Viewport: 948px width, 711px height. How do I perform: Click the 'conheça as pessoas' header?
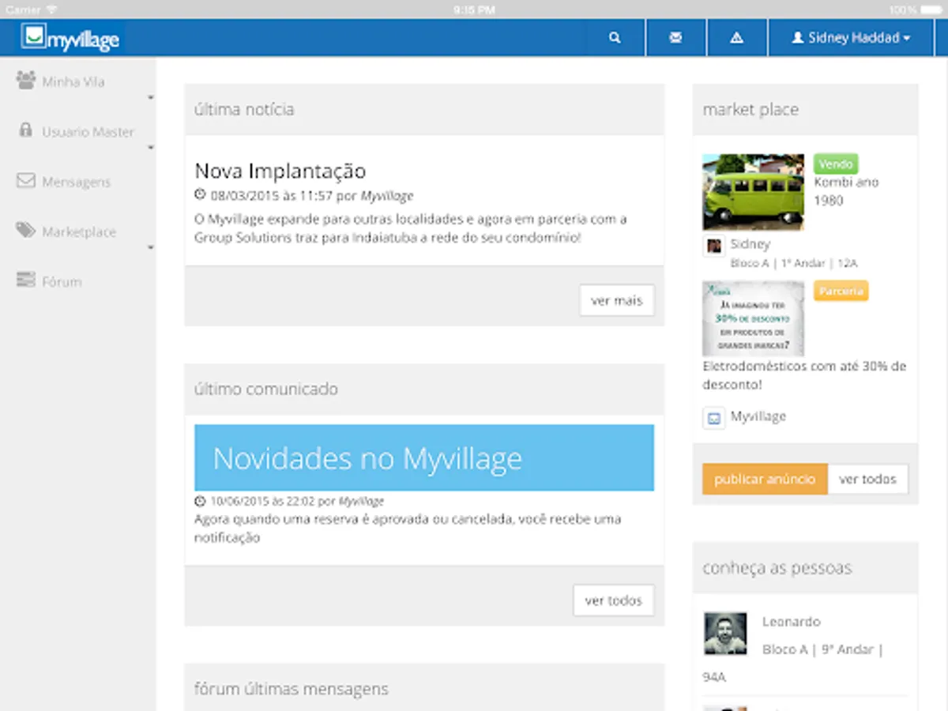805,568
